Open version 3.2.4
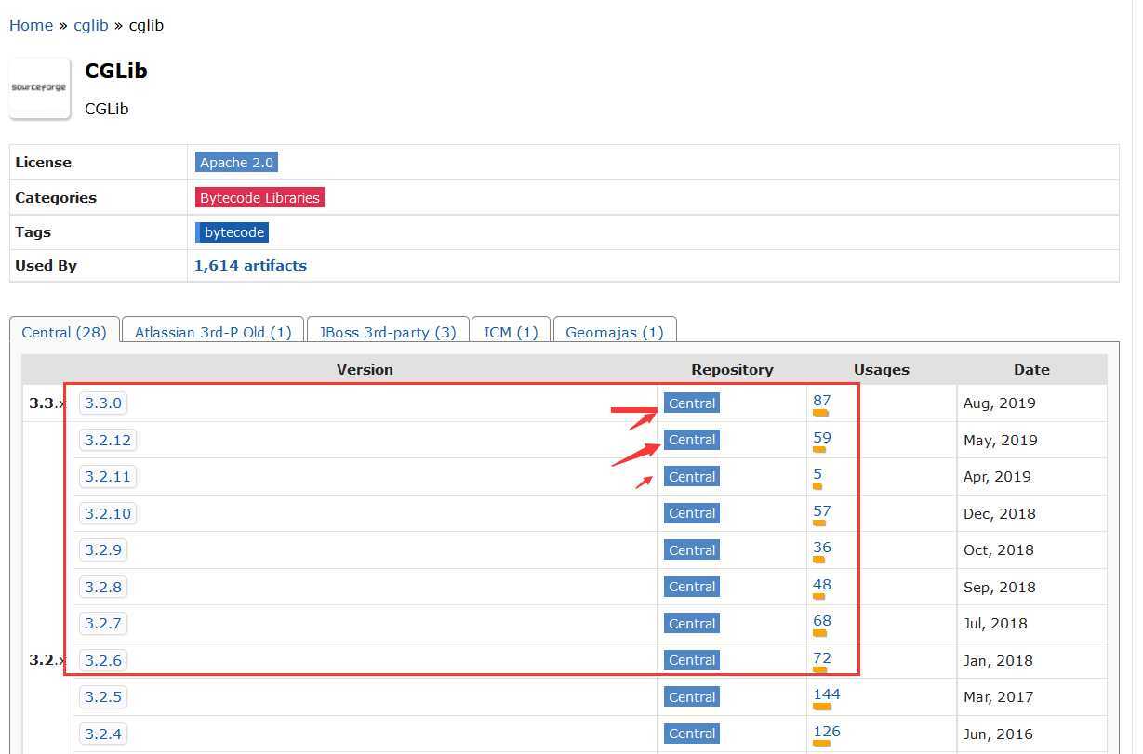The image size is (1143, 754). pos(102,734)
